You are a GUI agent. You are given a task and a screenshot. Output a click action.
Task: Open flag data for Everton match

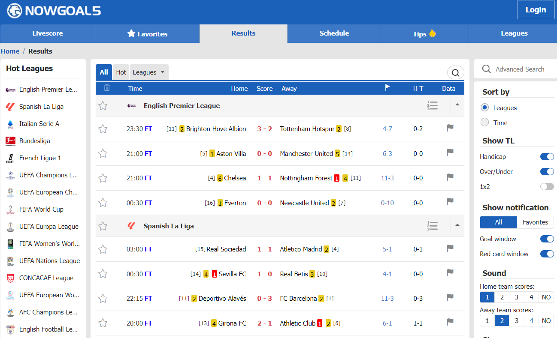pyautogui.click(x=450, y=202)
